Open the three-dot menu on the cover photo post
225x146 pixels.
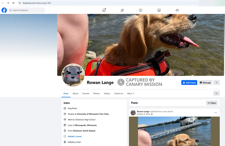[x=216, y=113]
